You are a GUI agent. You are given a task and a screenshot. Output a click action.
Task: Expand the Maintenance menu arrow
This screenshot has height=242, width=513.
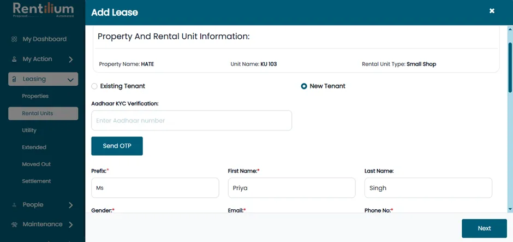[x=70, y=225]
